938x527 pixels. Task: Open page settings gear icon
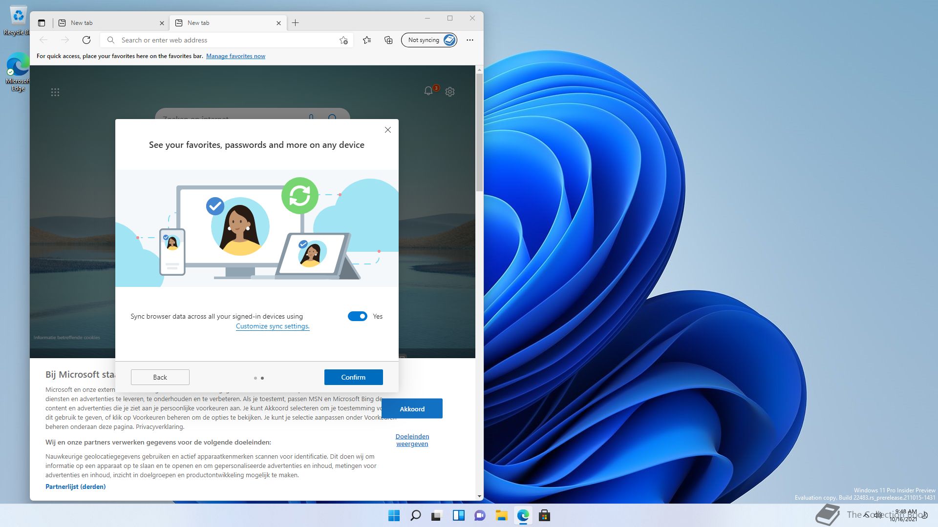(x=450, y=92)
